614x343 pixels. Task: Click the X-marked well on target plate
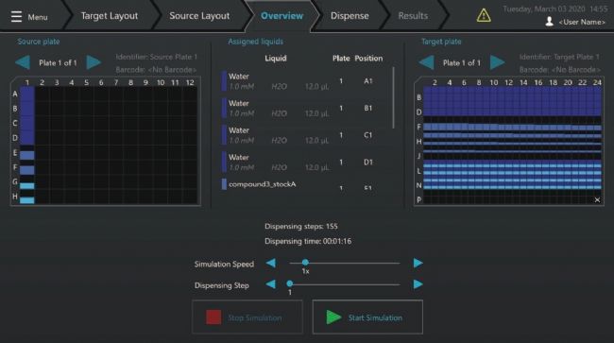pos(597,199)
